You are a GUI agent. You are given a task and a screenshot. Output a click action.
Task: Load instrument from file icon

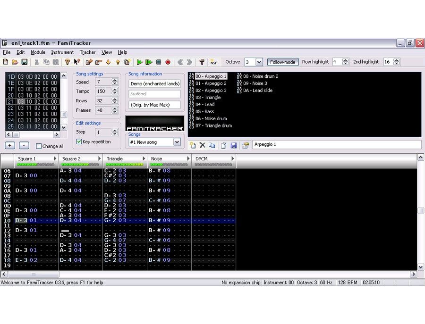point(224,145)
